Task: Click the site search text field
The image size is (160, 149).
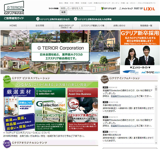Action: (78, 8)
